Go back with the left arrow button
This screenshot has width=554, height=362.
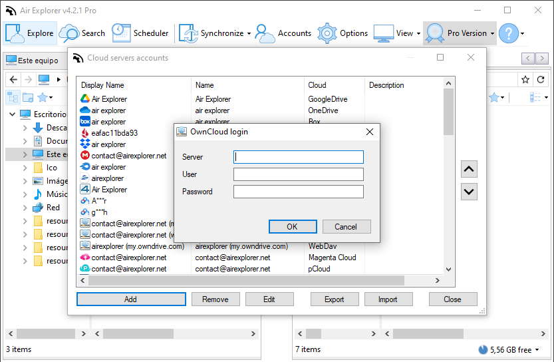pyautogui.click(x=13, y=80)
